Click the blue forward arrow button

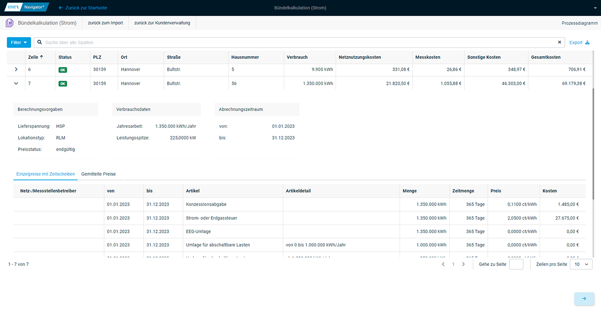coord(584,298)
